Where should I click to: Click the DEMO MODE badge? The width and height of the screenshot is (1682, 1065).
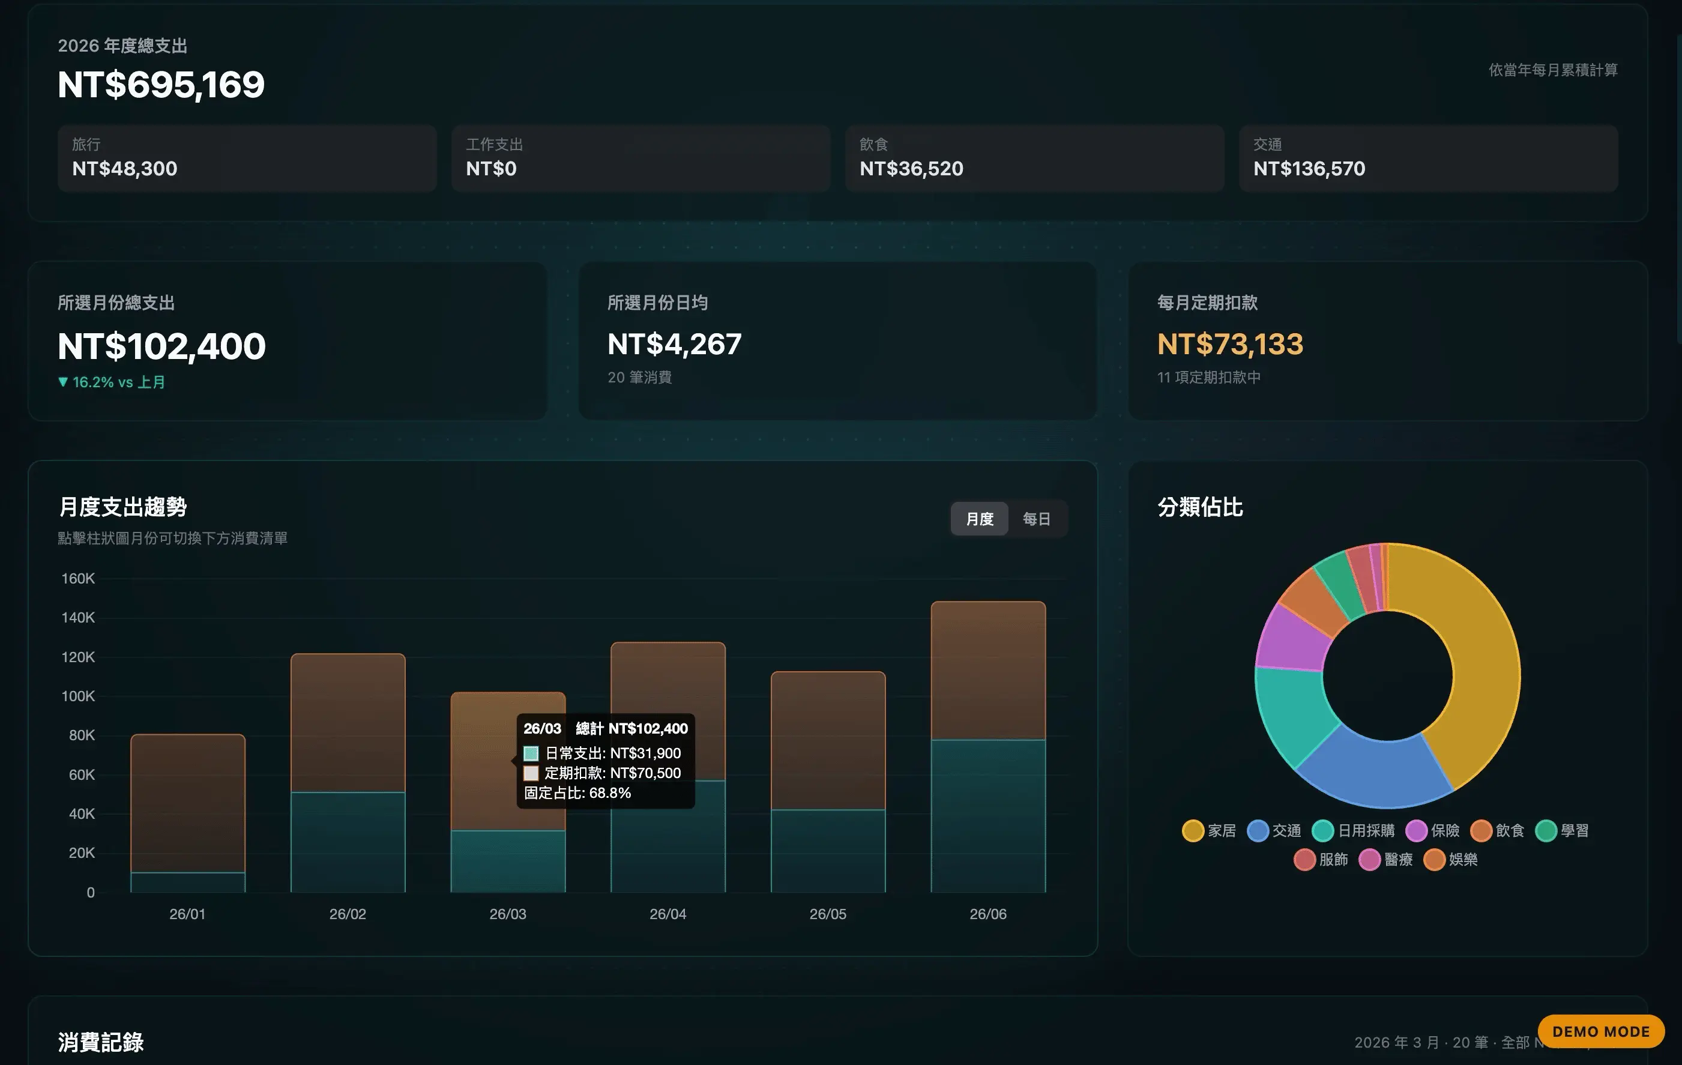click(1600, 1031)
